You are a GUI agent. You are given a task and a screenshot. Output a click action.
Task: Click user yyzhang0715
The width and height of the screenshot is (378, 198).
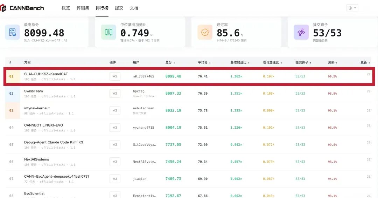click(x=143, y=128)
